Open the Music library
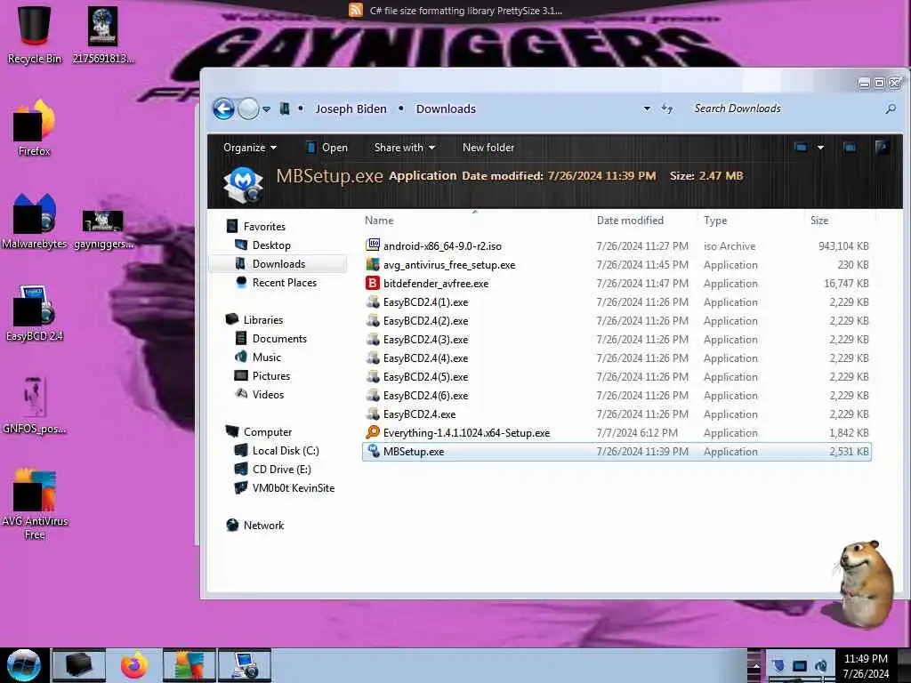911x683 pixels. [x=267, y=358]
